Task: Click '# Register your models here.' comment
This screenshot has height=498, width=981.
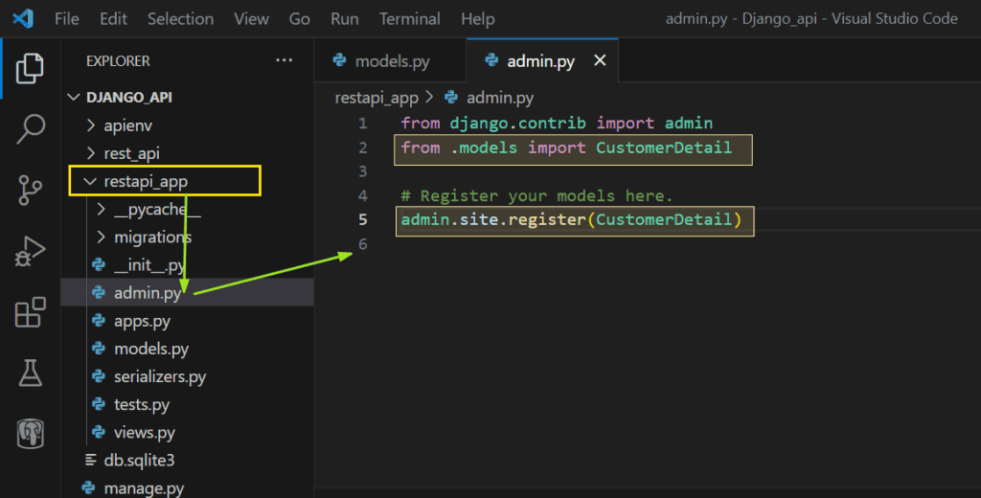Action: tap(536, 195)
